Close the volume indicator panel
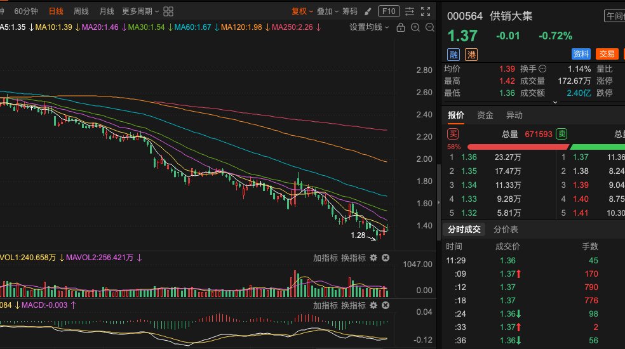This screenshot has width=625, height=349. [x=386, y=258]
